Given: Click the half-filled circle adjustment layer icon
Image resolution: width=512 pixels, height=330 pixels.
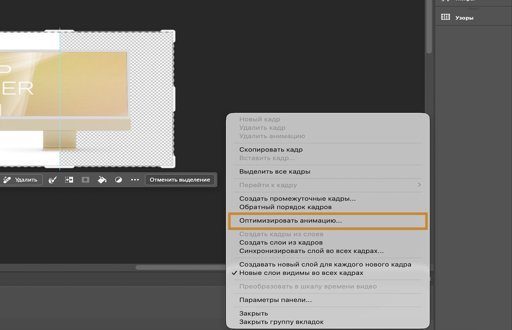Looking at the screenshot, I should (118, 180).
